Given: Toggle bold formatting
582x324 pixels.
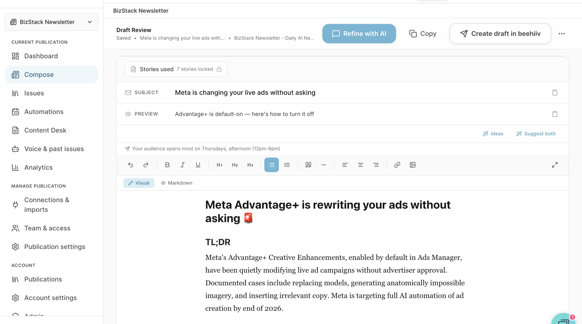Looking at the screenshot, I should pyautogui.click(x=167, y=165).
